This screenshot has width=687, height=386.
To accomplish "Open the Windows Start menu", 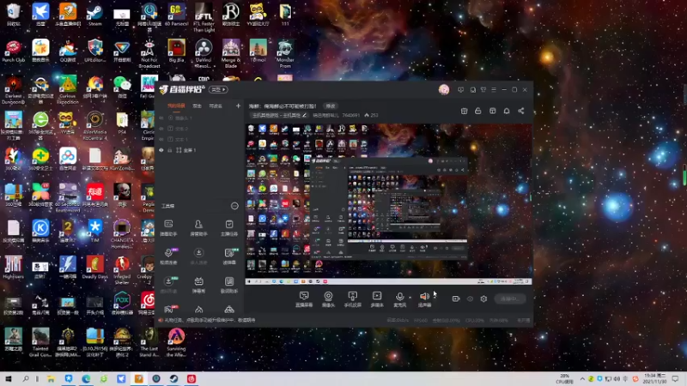I will tap(9, 379).
